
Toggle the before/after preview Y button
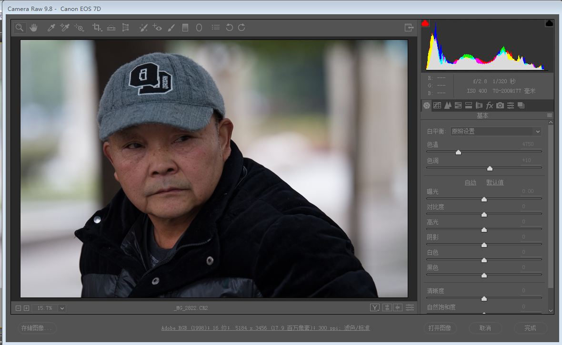pyautogui.click(x=375, y=308)
